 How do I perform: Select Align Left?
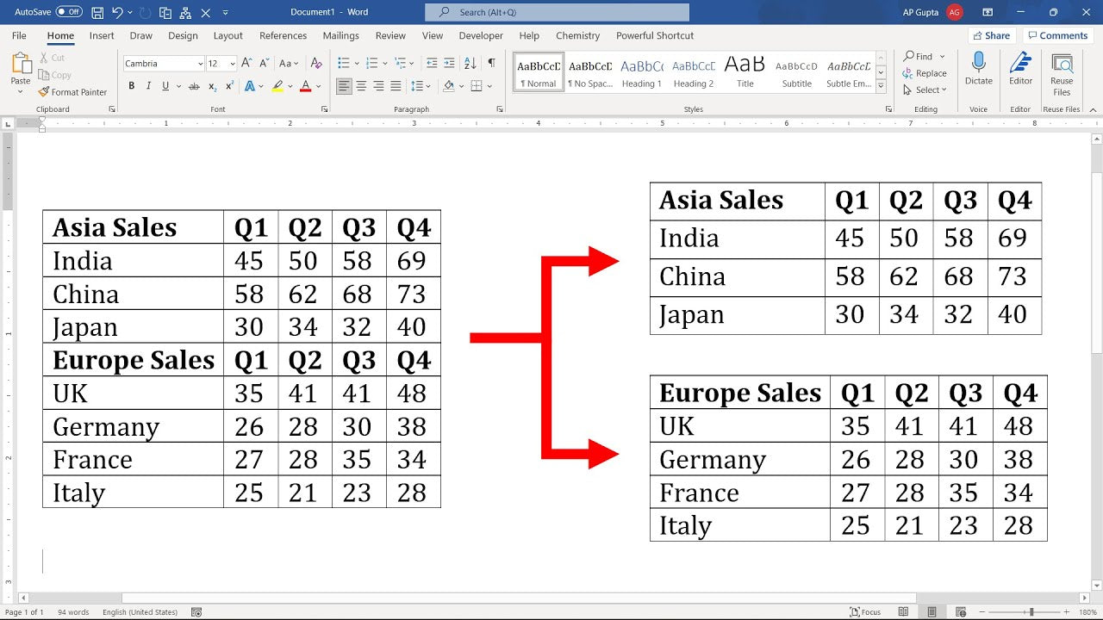344,86
